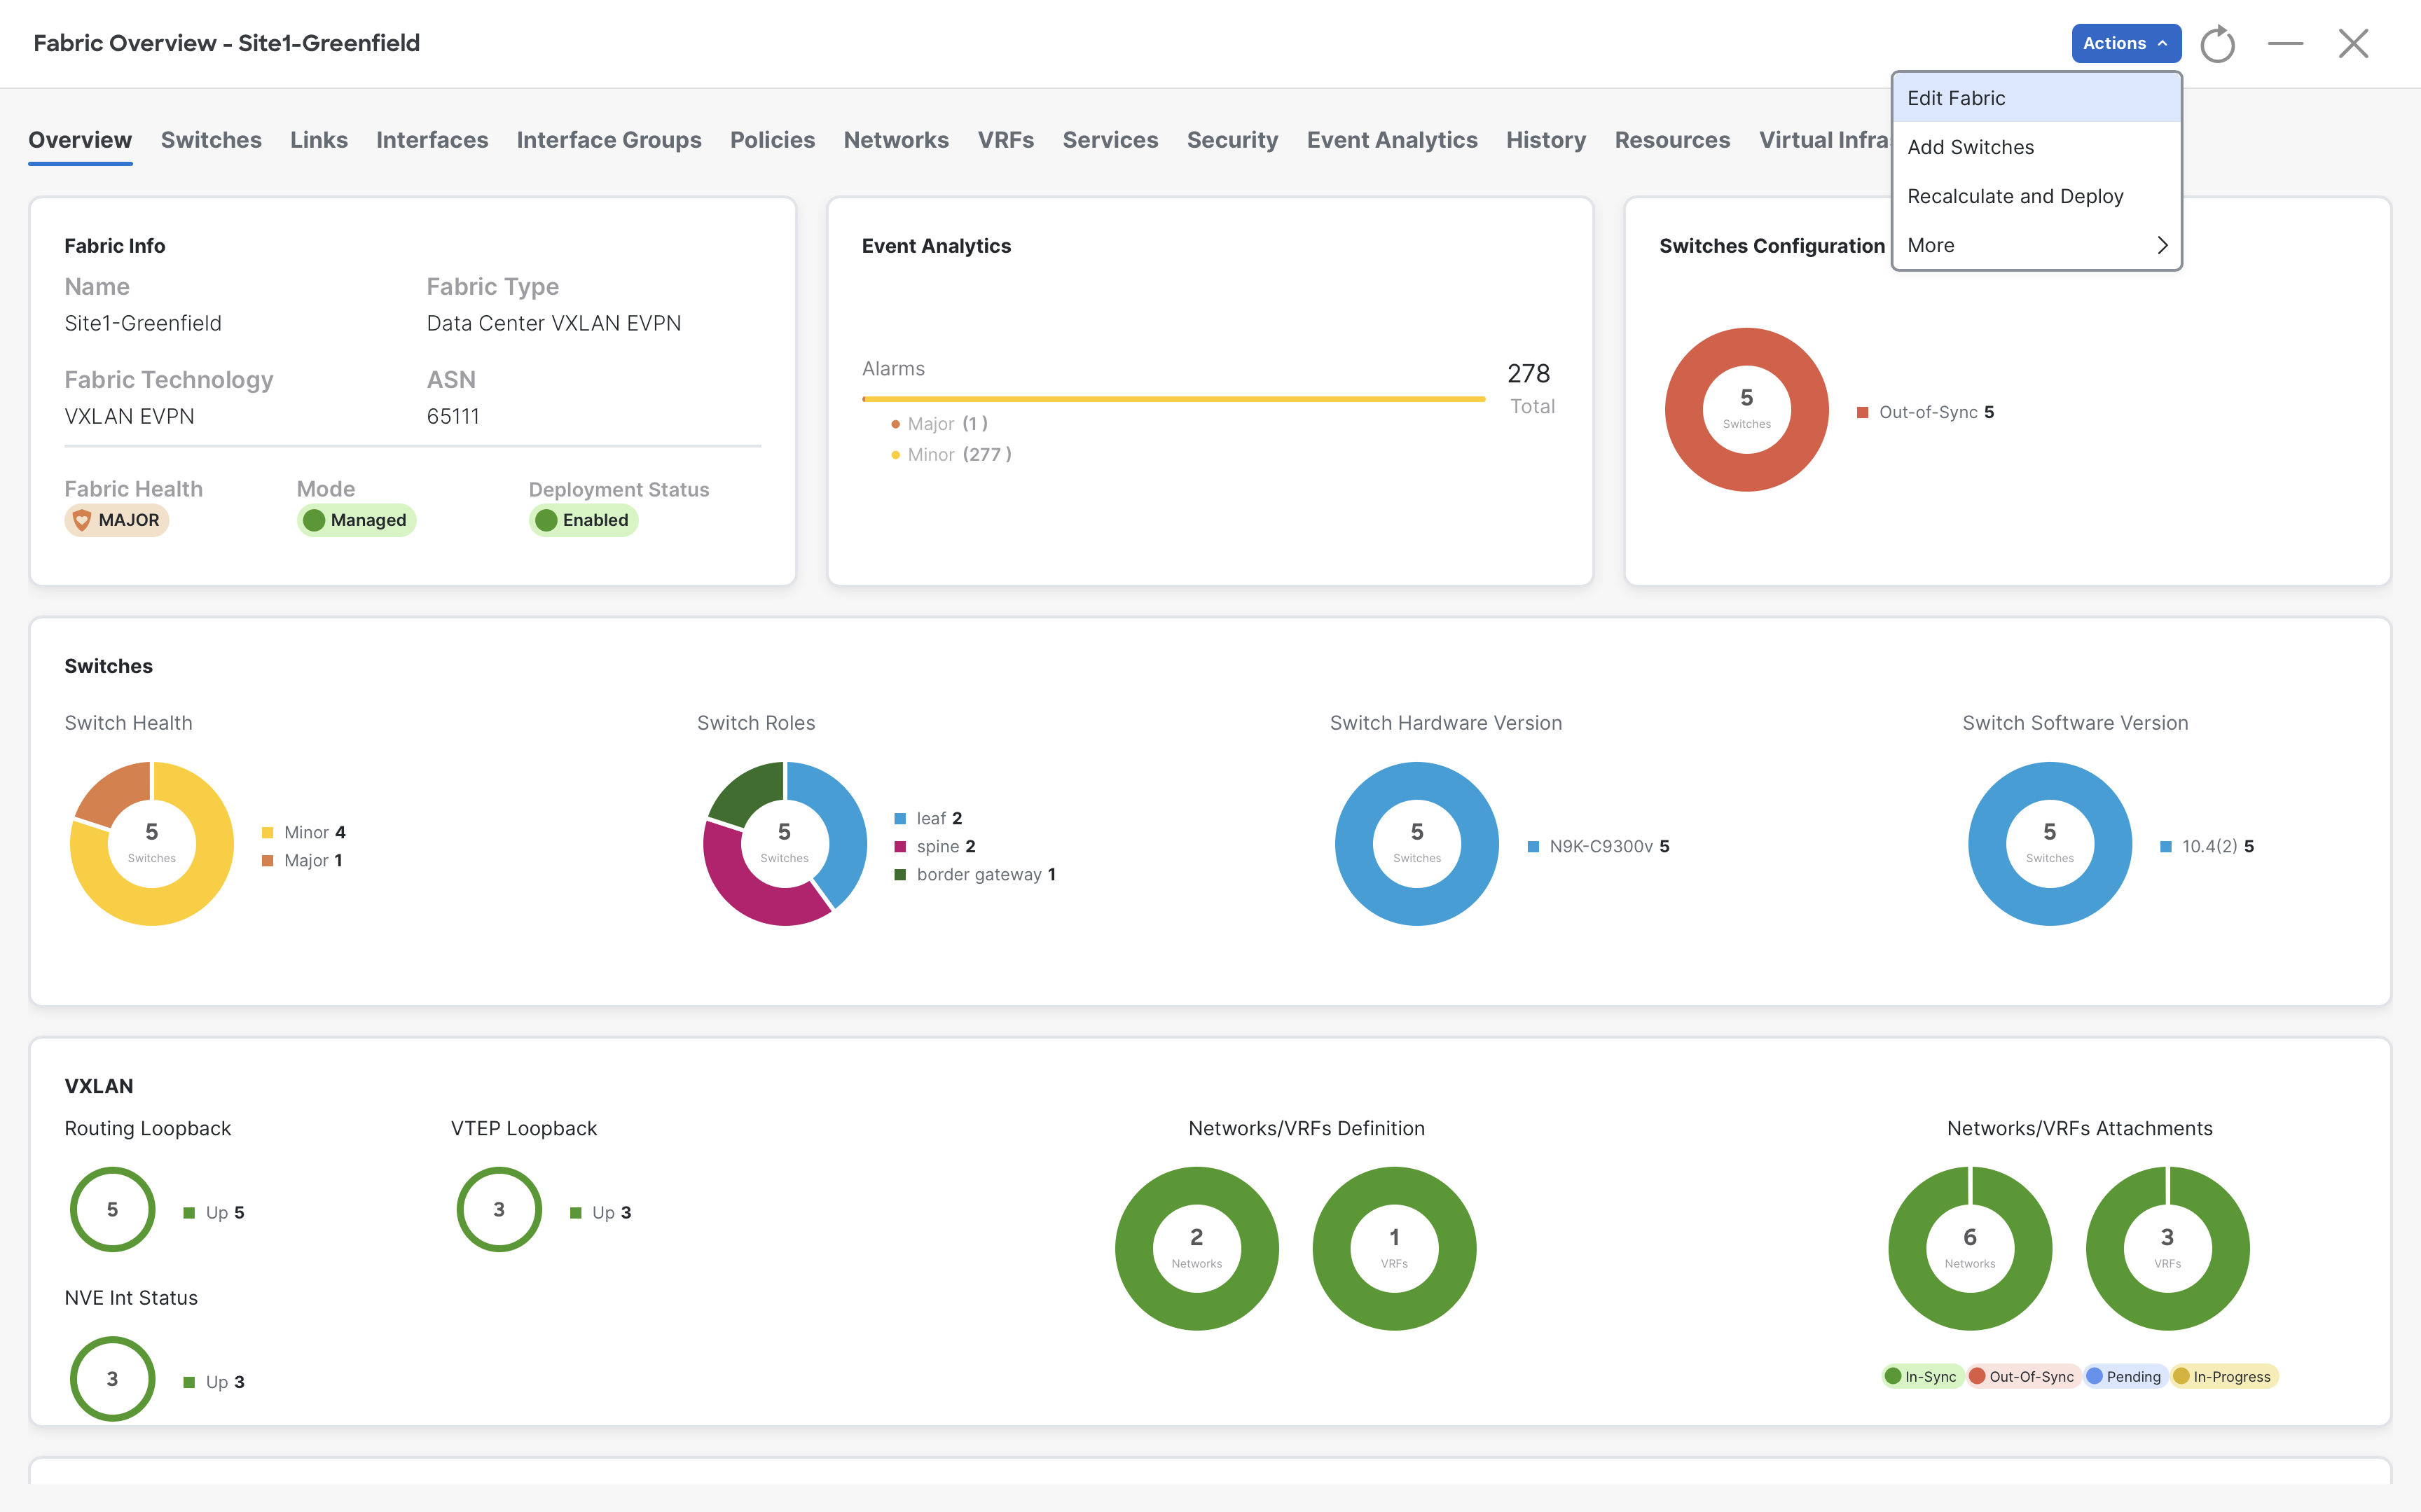Click the Major (1) alarm entry

coord(939,424)
